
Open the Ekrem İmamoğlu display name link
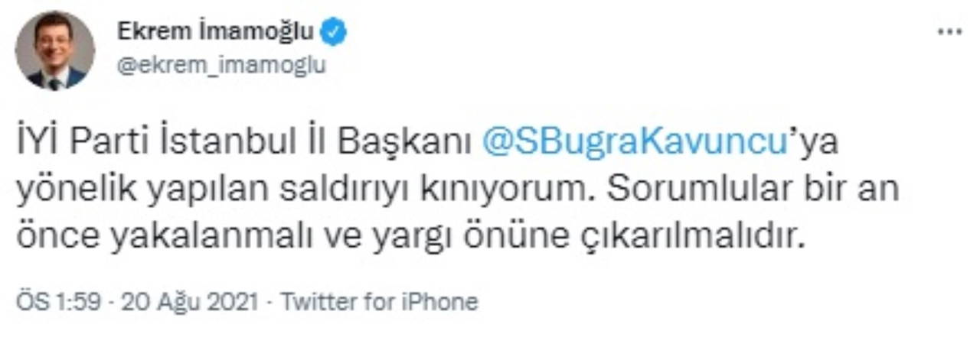pyautogui.click(x=215, y=32)
